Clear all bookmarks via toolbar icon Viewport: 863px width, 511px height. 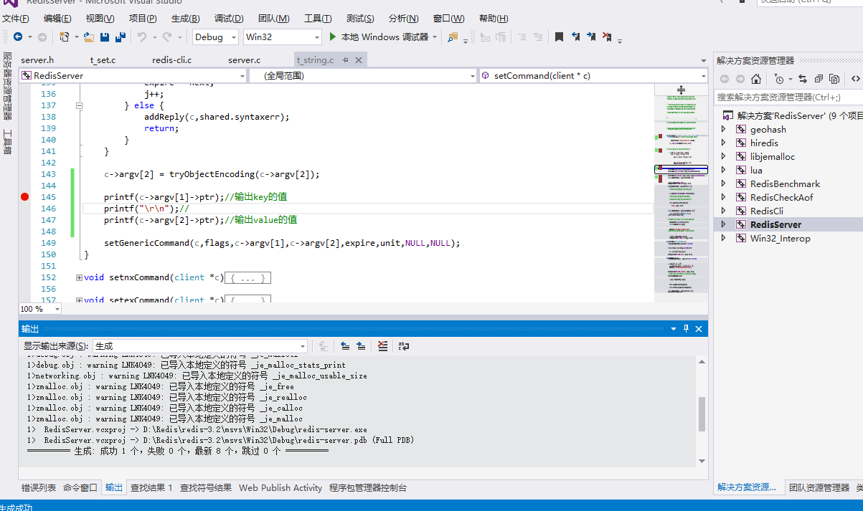(607, 37)
